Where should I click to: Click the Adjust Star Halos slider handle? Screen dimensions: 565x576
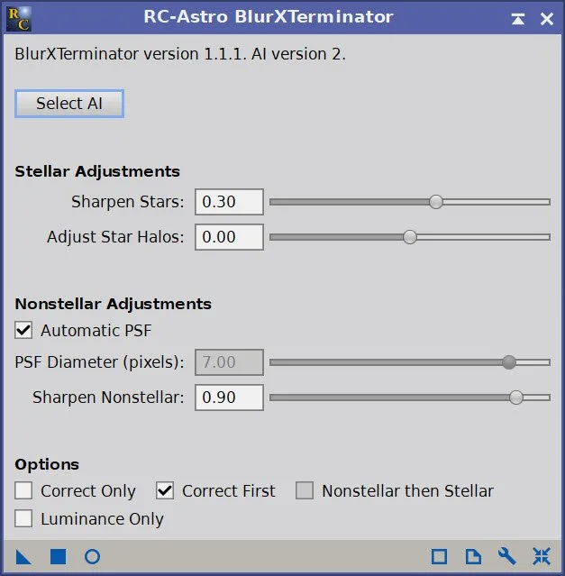tap(410, 237)
